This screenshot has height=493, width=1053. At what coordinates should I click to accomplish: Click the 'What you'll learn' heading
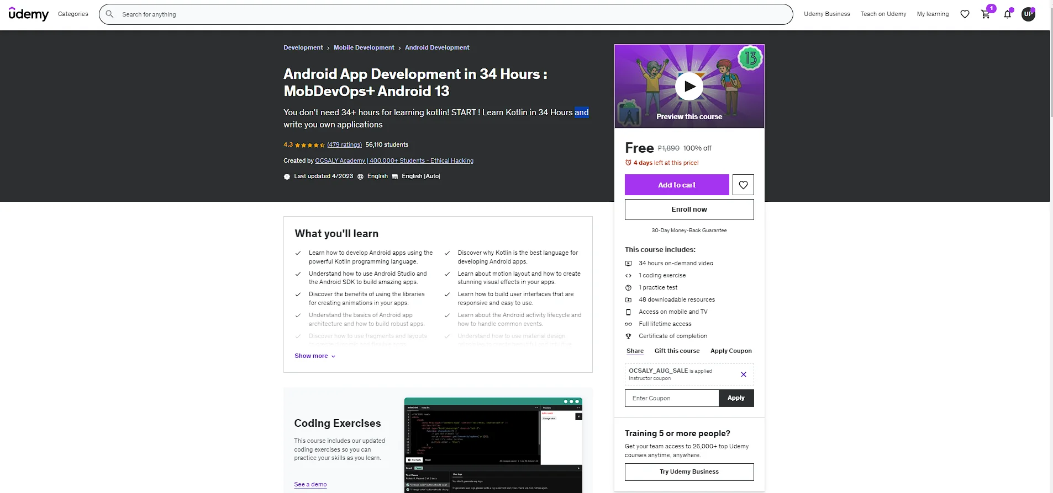tap(336, 234)
